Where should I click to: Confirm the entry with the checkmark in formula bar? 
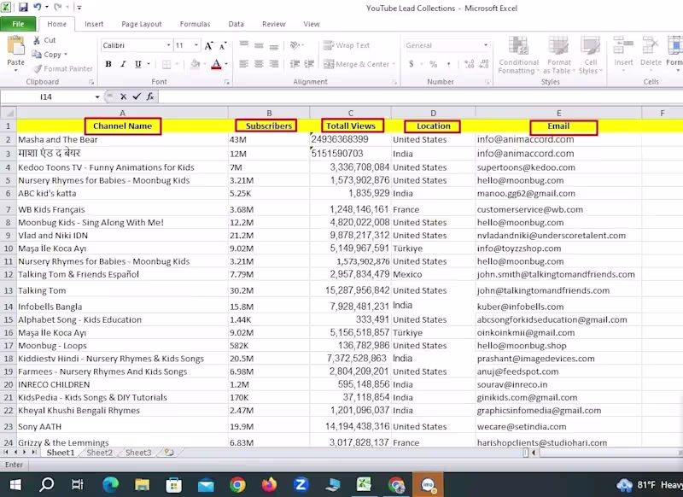pyautogui.click(x=137, y=96)
